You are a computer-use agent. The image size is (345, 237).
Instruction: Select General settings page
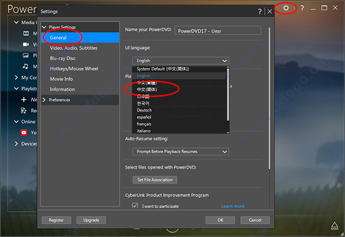point(80,38)
